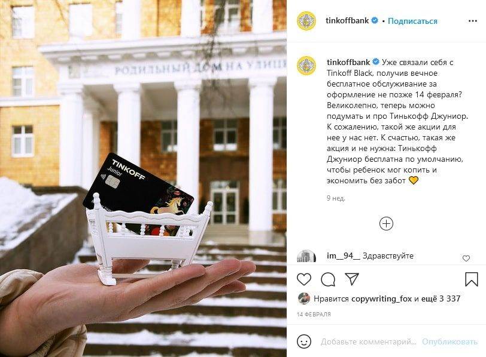This screenshot has width=486, height=357.
Task: Click the 14 ФЕВРАЛЯ post date
Action: click(x=314, y=315)
